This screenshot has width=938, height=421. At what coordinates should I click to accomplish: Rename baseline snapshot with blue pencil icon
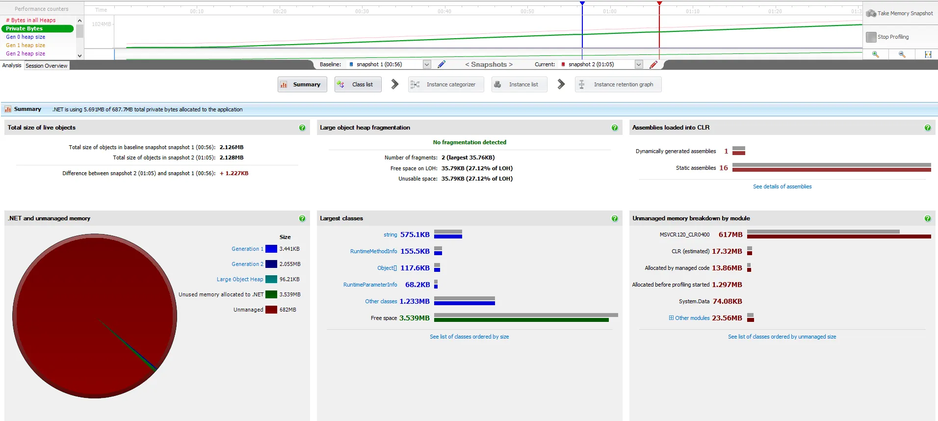(x=442, y=64)
